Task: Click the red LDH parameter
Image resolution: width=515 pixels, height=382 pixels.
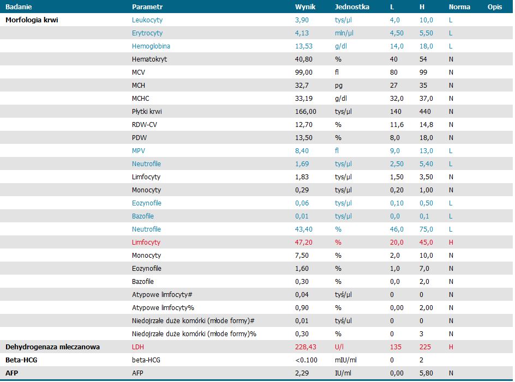Action: [138, 347]
